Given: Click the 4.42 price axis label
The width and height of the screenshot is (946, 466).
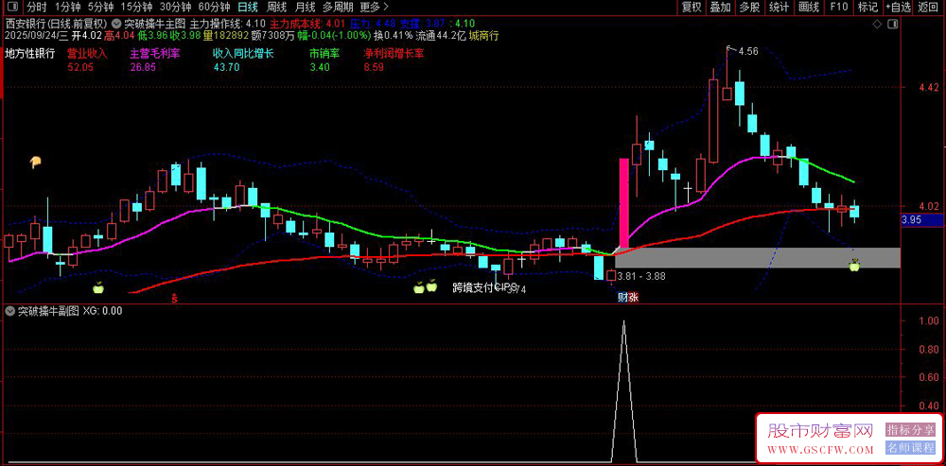Looking at the screenshot, I should 930,87.
